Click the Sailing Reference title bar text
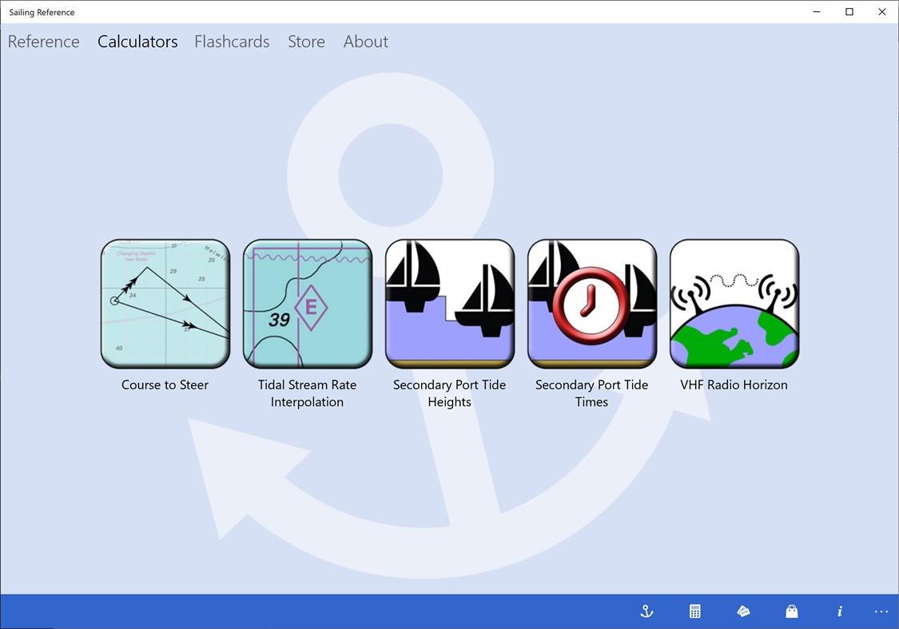This screenshot has width=899, height=629. [42, 12]
